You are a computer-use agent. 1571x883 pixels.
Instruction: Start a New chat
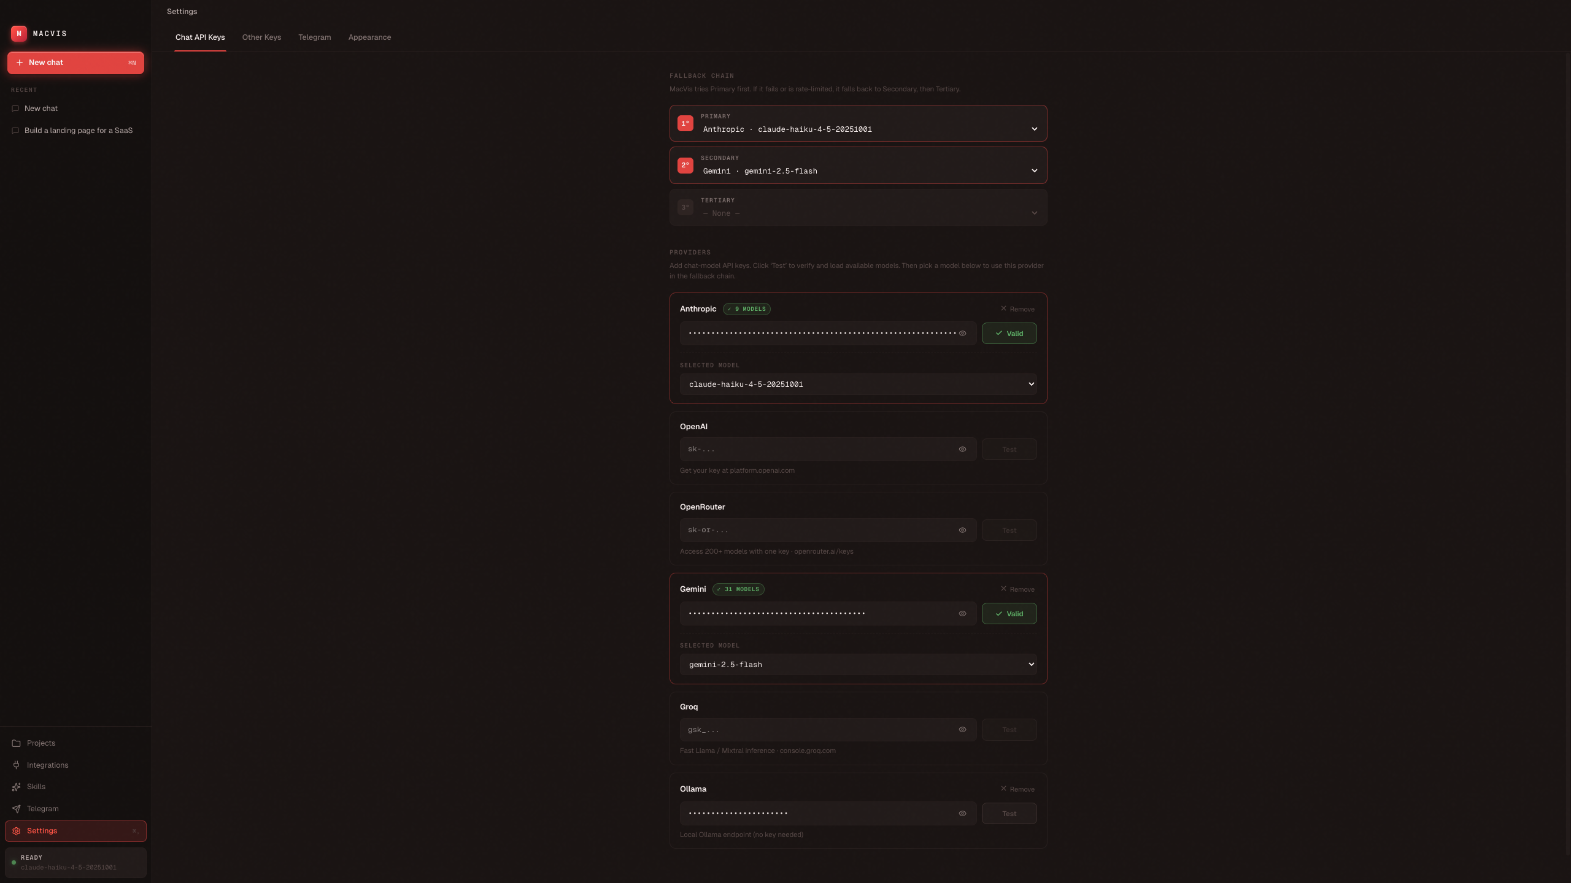pos(75,63)
